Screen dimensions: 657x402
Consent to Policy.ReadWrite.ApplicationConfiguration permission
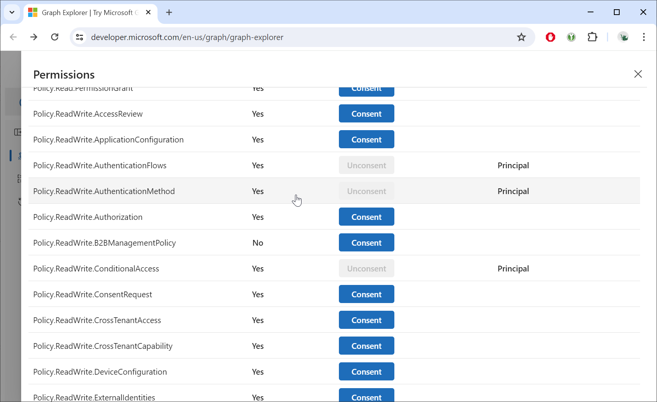coord(366,139)
